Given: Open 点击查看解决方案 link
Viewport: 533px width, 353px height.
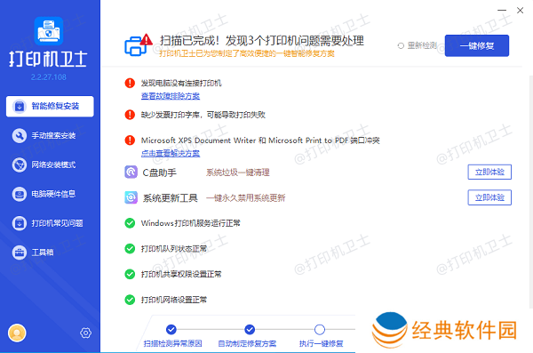Looking at the screenshot, I should click(171, 154).
